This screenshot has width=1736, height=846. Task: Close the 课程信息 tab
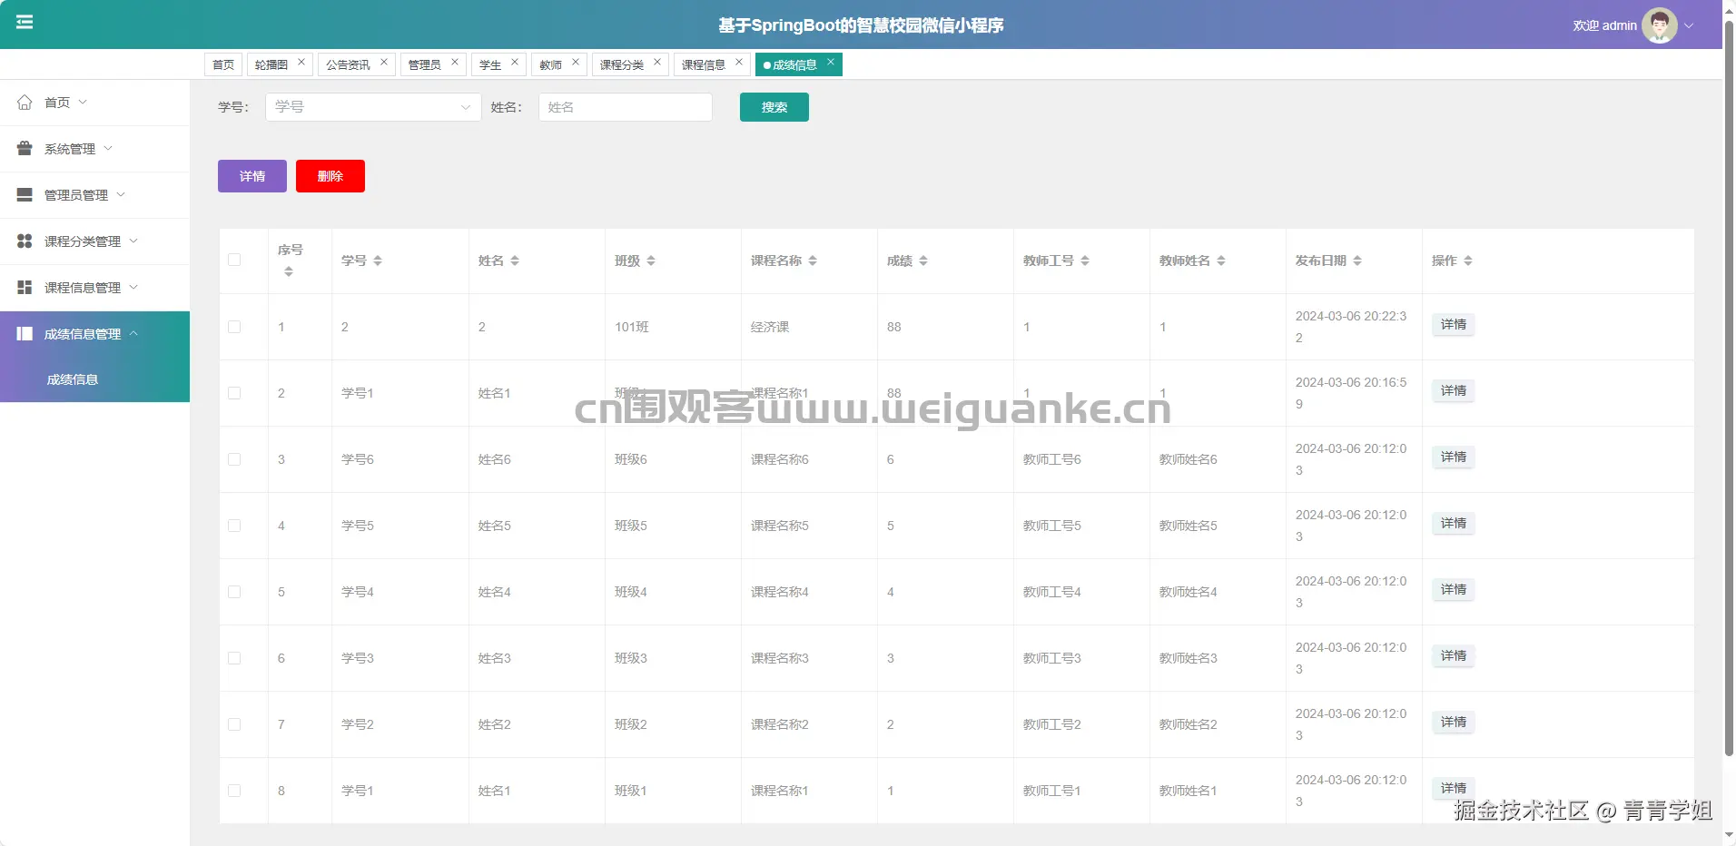click(739, 63)
